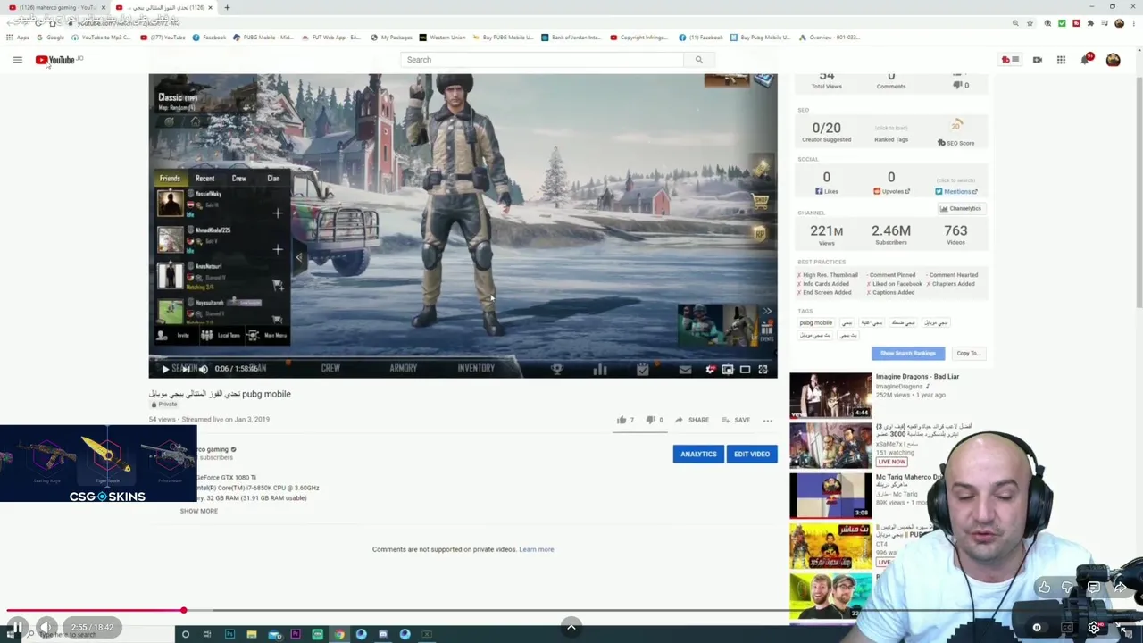Open the Imagine Dragons - Bad Liar title

917,377
